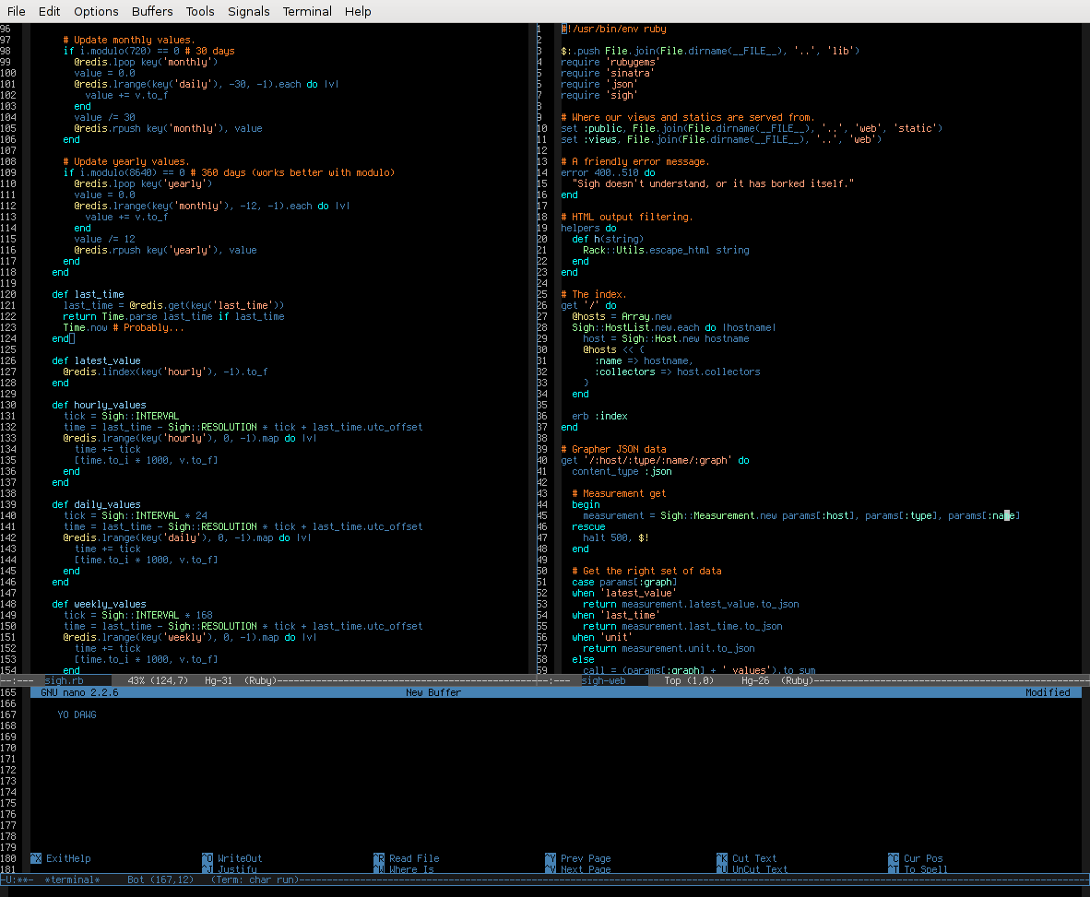Click 'Time.now # Probably...' line

(123, 327)
